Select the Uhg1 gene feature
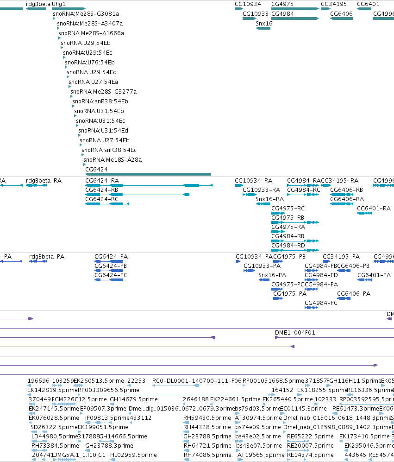 click(x=69, y=9)
